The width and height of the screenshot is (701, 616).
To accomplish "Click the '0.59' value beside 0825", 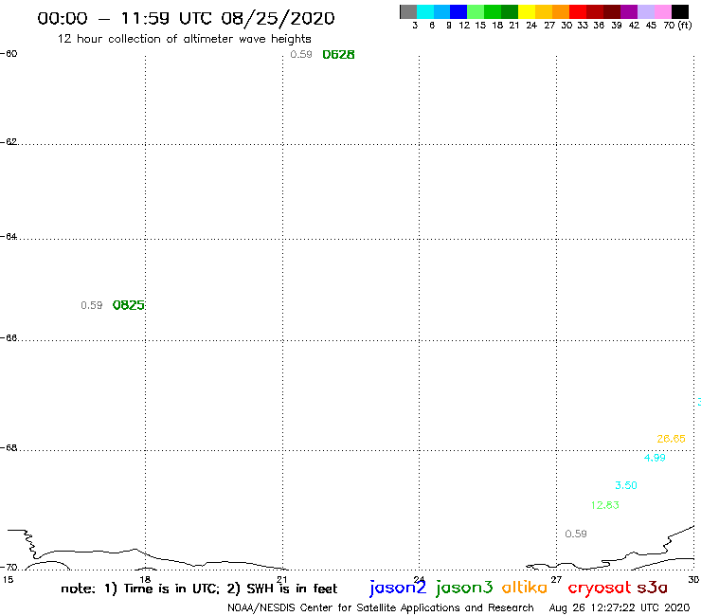I will pos(92,305).
